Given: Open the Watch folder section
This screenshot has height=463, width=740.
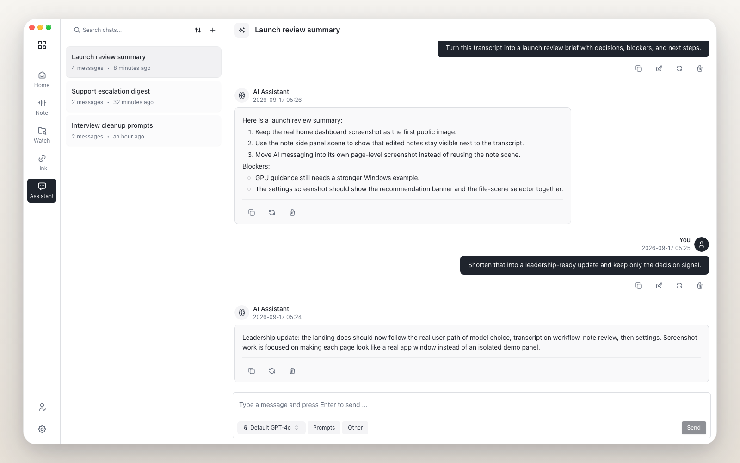Looking at the screenshot, I should pyautogui.click(x=42, y=135).
